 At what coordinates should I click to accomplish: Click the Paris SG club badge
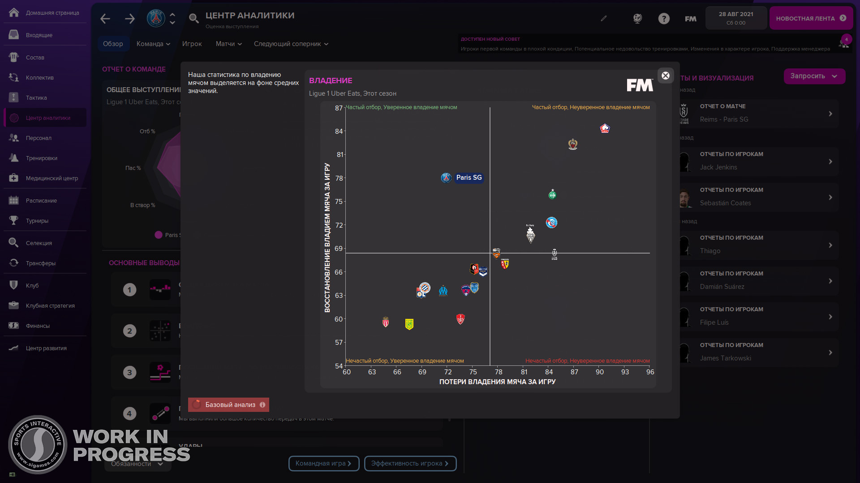tap(156, 18)
